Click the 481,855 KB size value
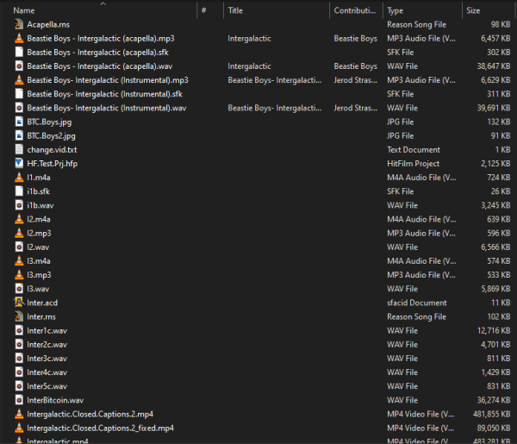Image resolution: width=517 pixels, height=444 pixels. [492, 414]
